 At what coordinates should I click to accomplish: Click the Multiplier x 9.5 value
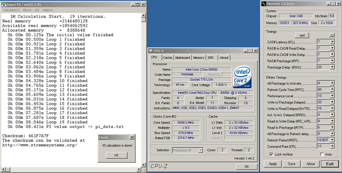coord(186,128)
